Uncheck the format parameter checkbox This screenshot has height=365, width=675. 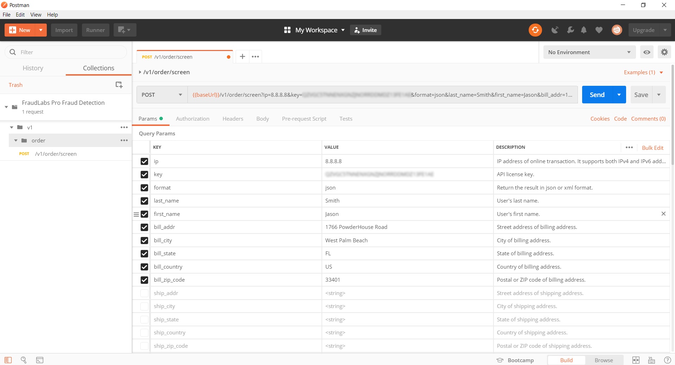point(144,188)
